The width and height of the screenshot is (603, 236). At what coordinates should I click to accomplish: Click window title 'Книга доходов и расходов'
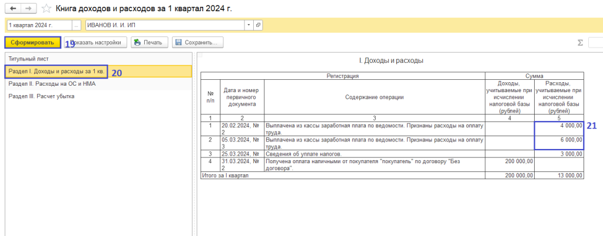[x=144, y=8]
